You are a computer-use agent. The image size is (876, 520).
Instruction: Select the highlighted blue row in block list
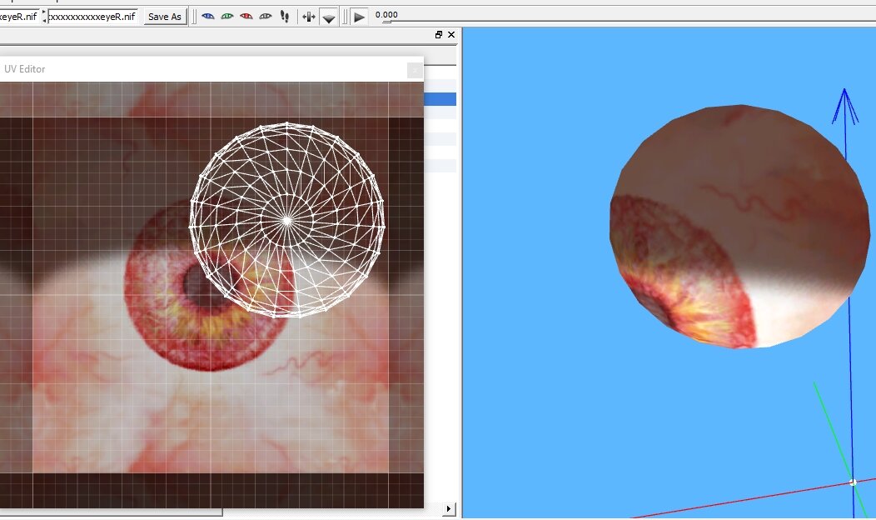440,99
